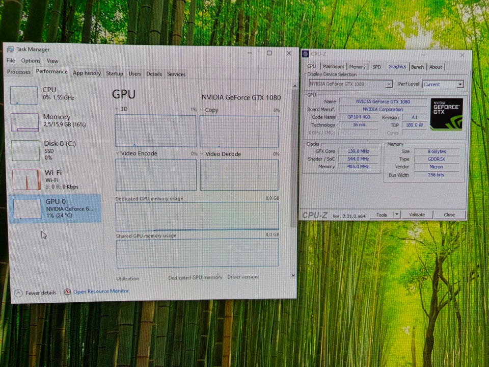Click the Shared GPU memory usage graph
This screenshot has width=489, height=367.
pyautogui.click(x=198, y=253)
